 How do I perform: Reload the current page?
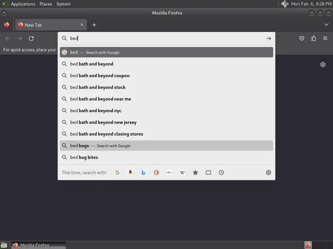point(31,39)
